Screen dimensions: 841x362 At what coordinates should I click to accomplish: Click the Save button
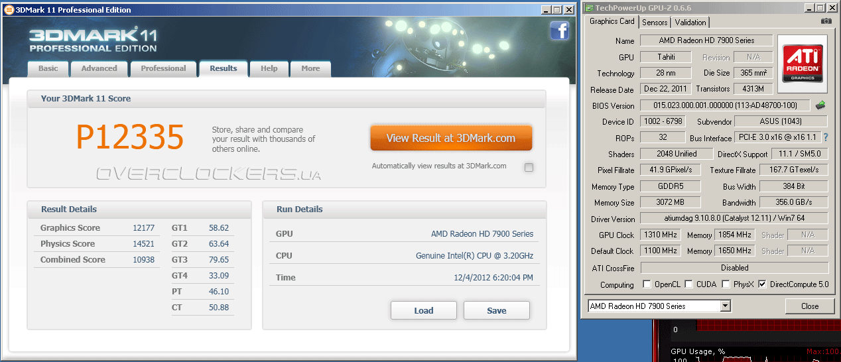tap(497, 310)
